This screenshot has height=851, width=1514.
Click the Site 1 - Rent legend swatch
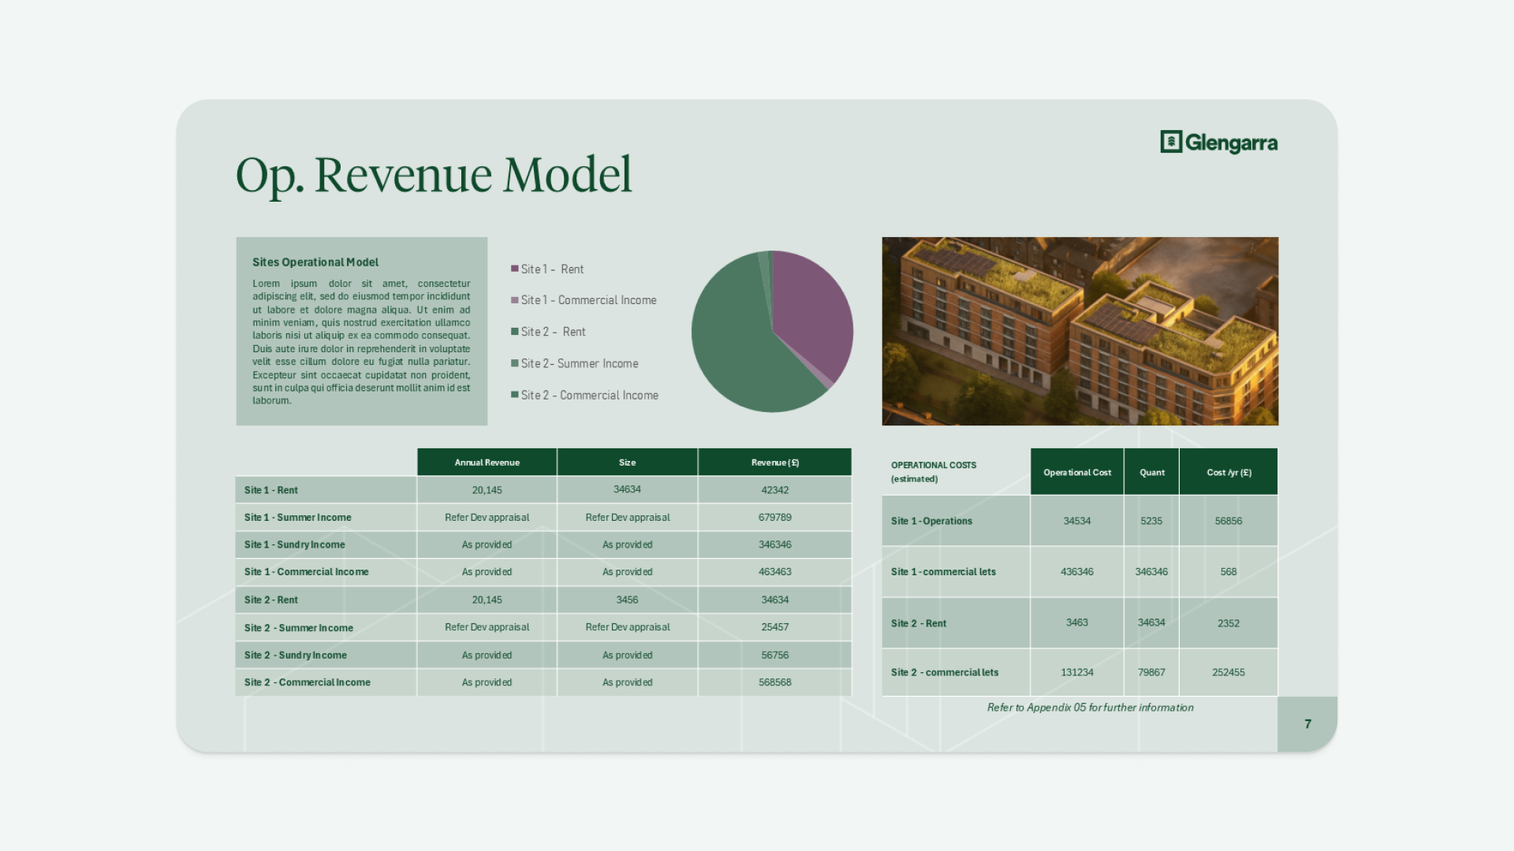tap(515, 269)
